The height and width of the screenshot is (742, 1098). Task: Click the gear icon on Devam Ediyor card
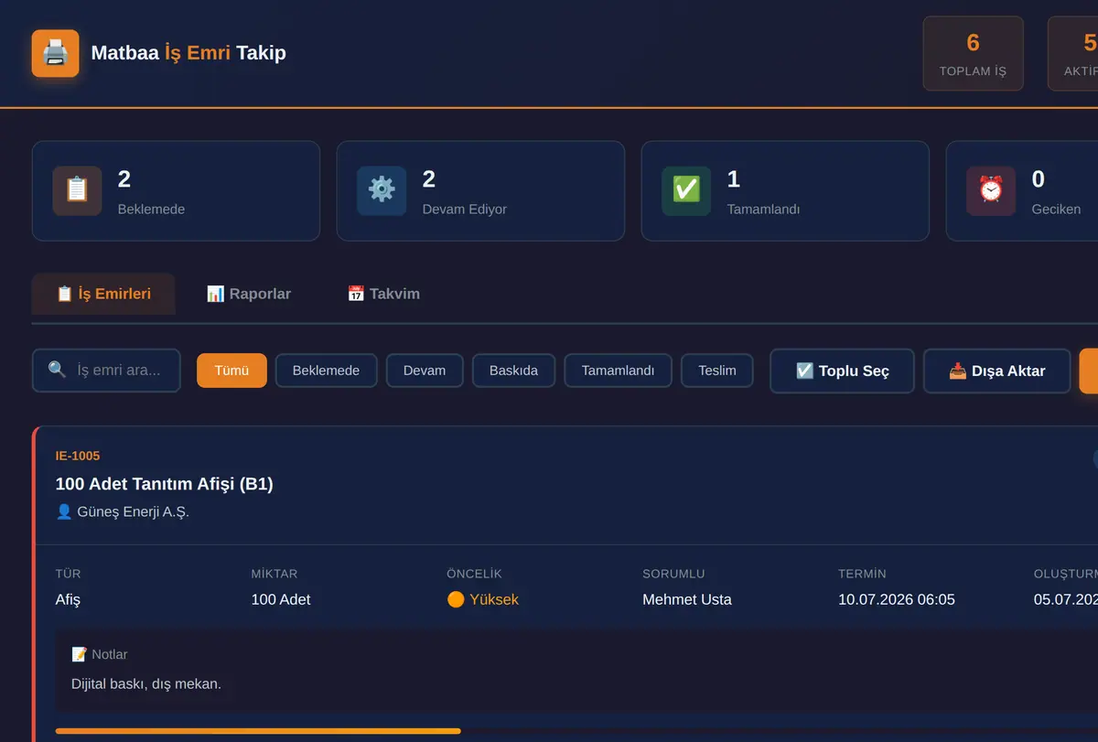(382, 190)
